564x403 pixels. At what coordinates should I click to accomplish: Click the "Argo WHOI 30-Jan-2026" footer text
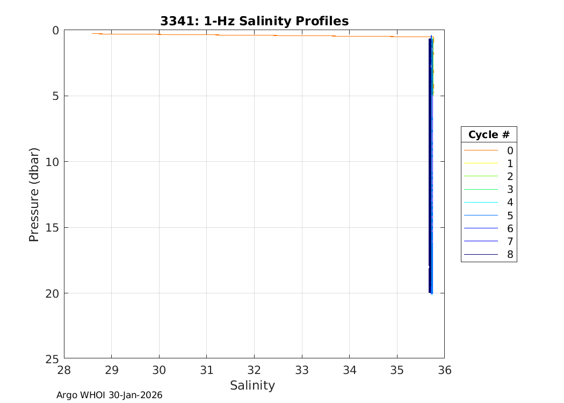[x=110, y=395]
